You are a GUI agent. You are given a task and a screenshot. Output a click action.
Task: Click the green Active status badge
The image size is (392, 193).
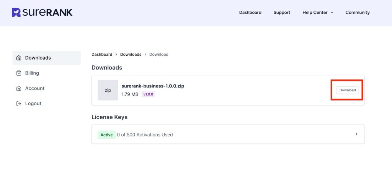pos(106,135)
